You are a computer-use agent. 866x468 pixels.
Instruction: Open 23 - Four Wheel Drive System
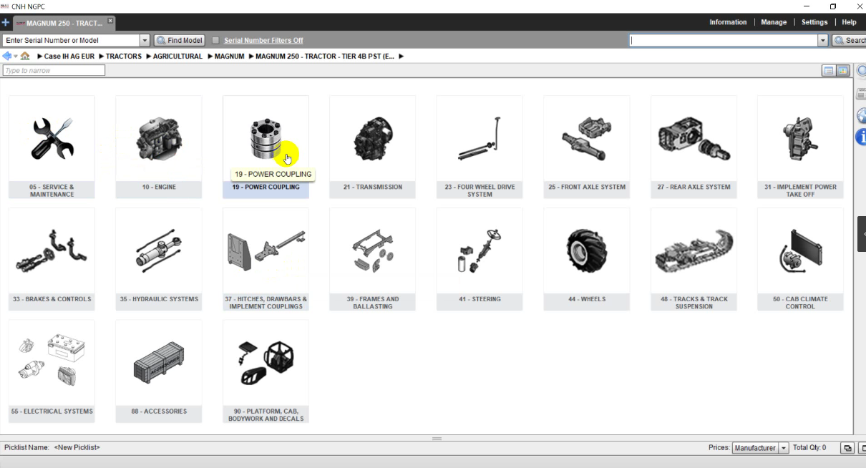480,147
